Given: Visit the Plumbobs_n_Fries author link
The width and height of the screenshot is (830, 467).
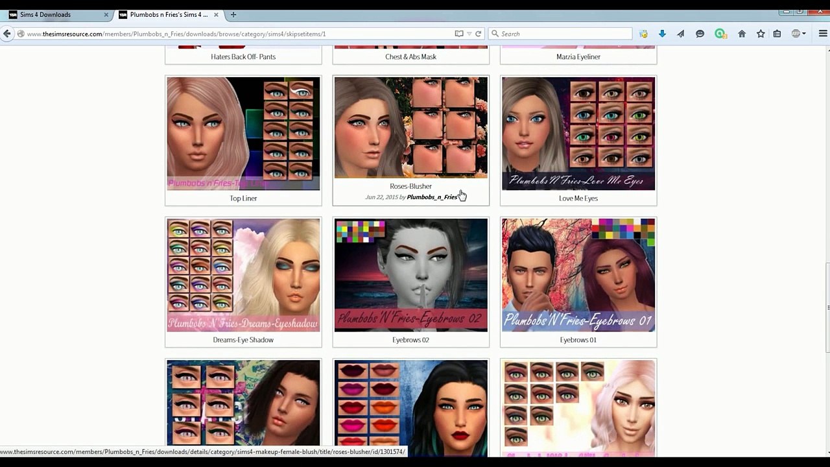Looking at the screenshot, I should (432, 197).
